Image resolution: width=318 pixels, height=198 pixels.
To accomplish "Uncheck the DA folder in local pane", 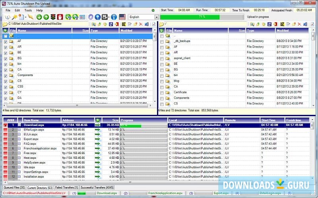I will (x=6, y=99).
